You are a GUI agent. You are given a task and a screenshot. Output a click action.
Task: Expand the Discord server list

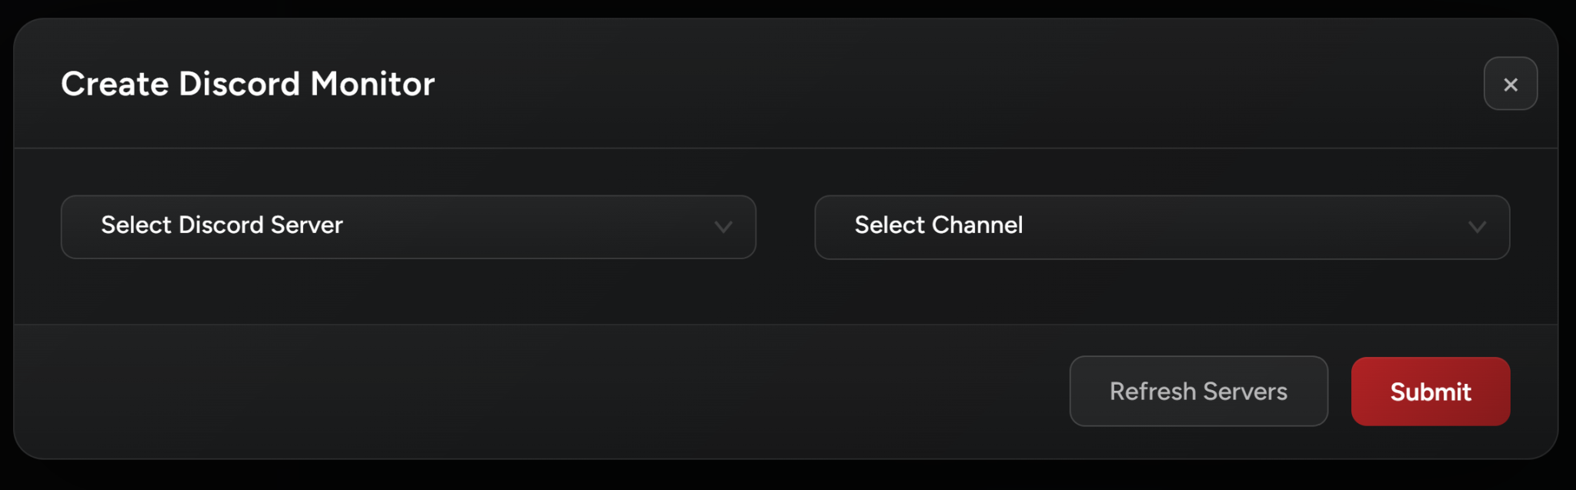click(x=408, y=227)
